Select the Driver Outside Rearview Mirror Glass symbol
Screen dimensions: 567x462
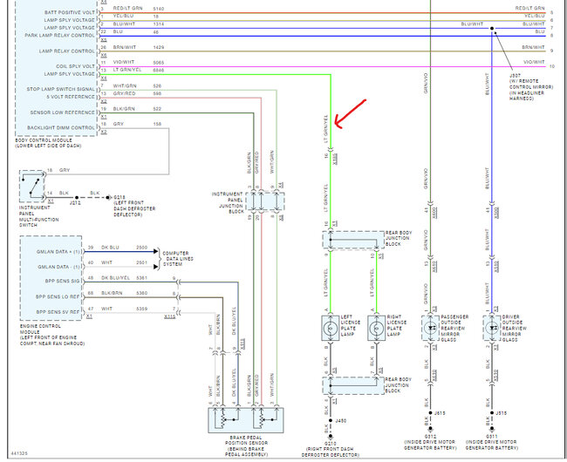(x=492, y=329)
